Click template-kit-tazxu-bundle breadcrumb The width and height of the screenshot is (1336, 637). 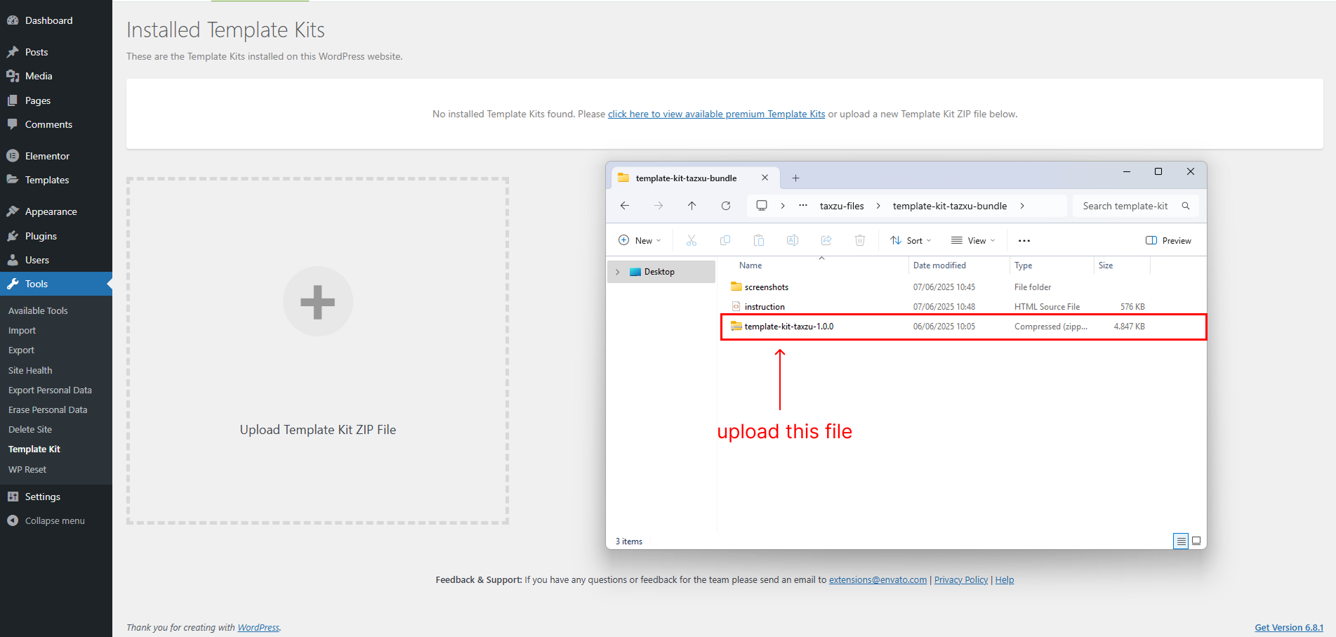pos(950,206)
